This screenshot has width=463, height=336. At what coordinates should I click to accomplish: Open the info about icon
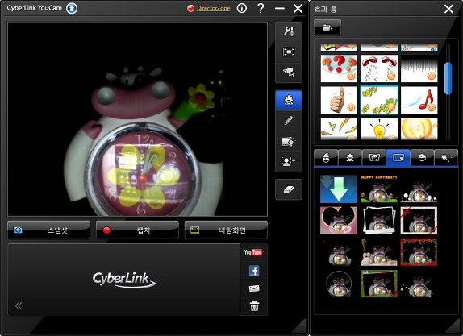coord(242,8)
